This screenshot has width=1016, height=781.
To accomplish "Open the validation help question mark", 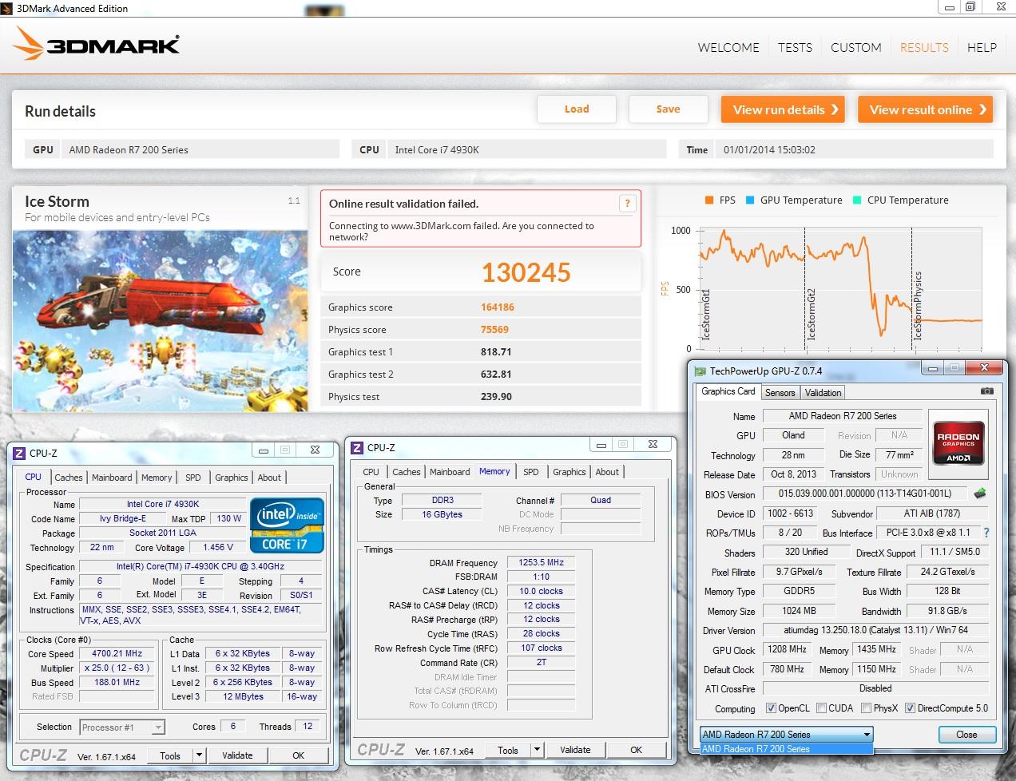I will pyautogui.click(x=628, y=204).
